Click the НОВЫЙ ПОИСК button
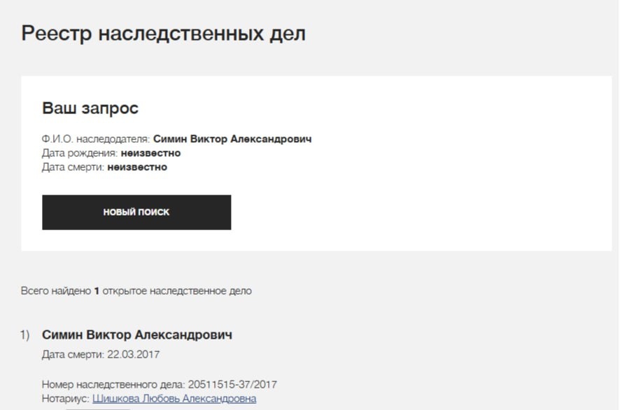The width and height of the screenshot is (620, 410). pyautogui.click(x=136, y=212)
